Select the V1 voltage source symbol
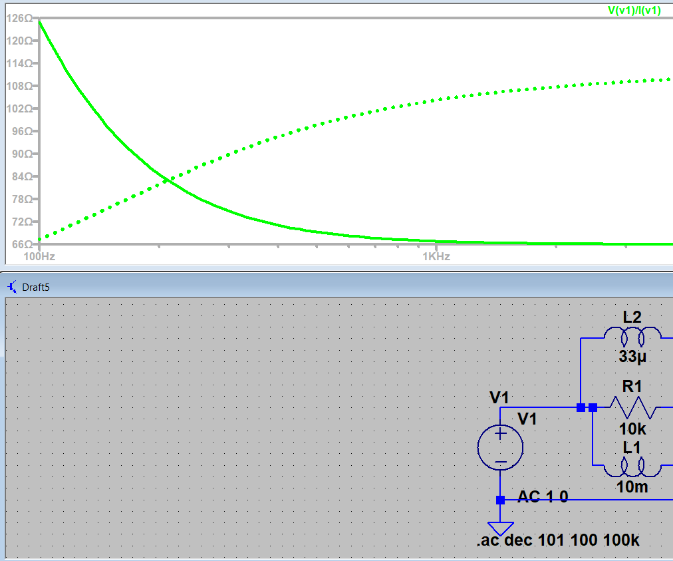The image size is (673, 561). click(501, 446)
